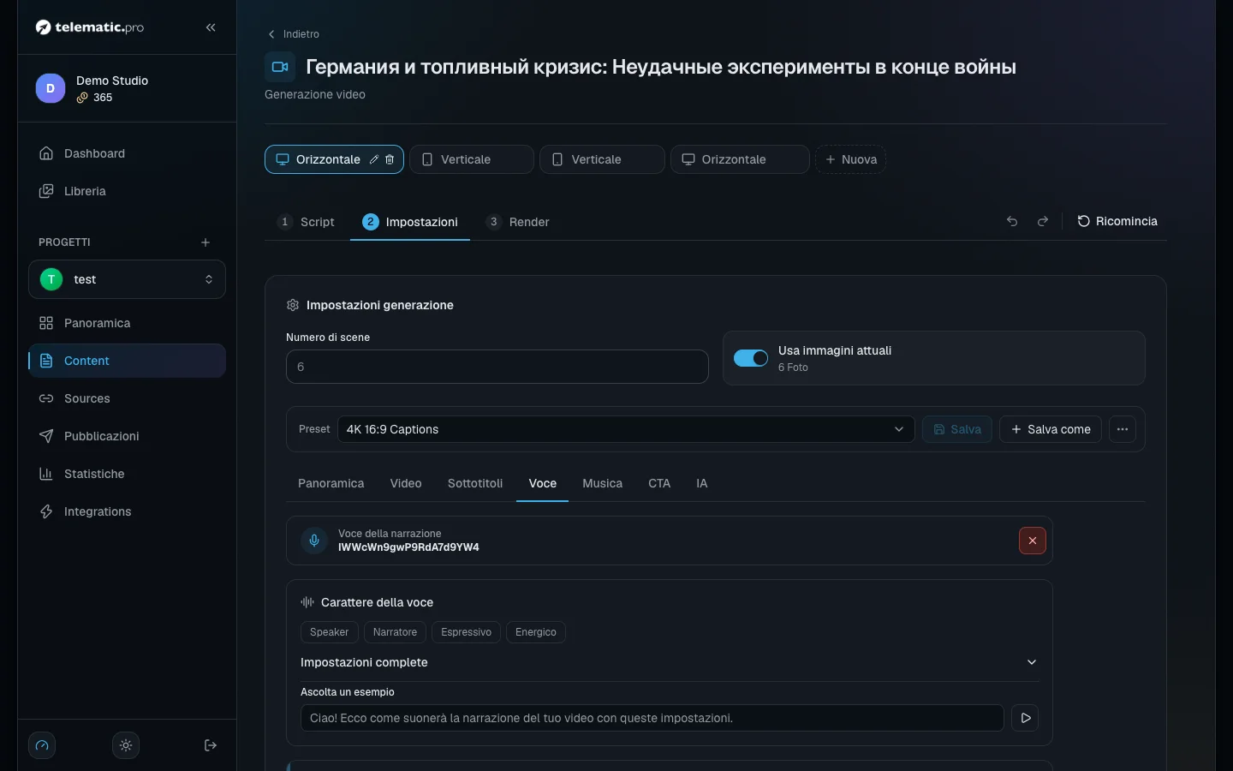The width and height of the screenshot is (1233, 771).
Task: Click the microphone icon of narration voice
Action: pyautogui.click(x=314, y=541)
